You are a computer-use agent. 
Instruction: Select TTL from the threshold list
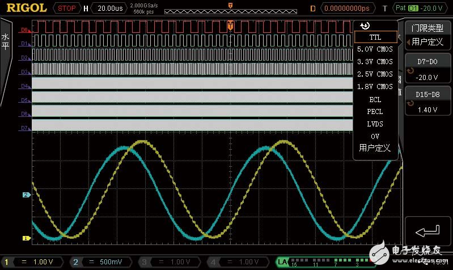coord(375,37)
